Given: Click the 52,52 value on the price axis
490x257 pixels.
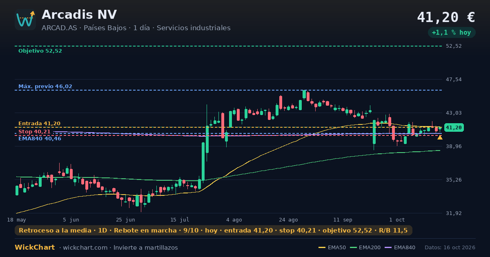Looking at the screenshot, I should pyautogui.click(x=454, y=46).
